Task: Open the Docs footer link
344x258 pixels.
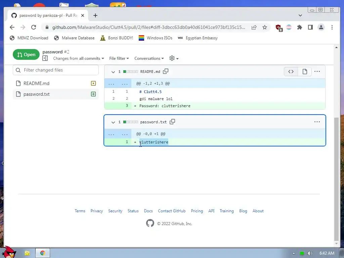Action: (x=148, y=211)
